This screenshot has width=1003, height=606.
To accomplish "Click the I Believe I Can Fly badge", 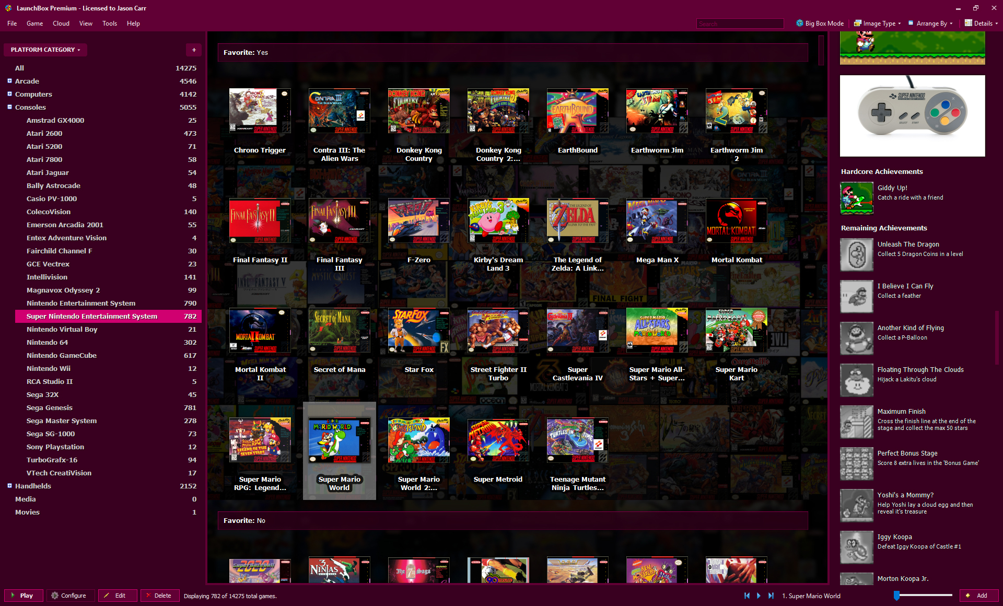I will click(x=857, y=297).
